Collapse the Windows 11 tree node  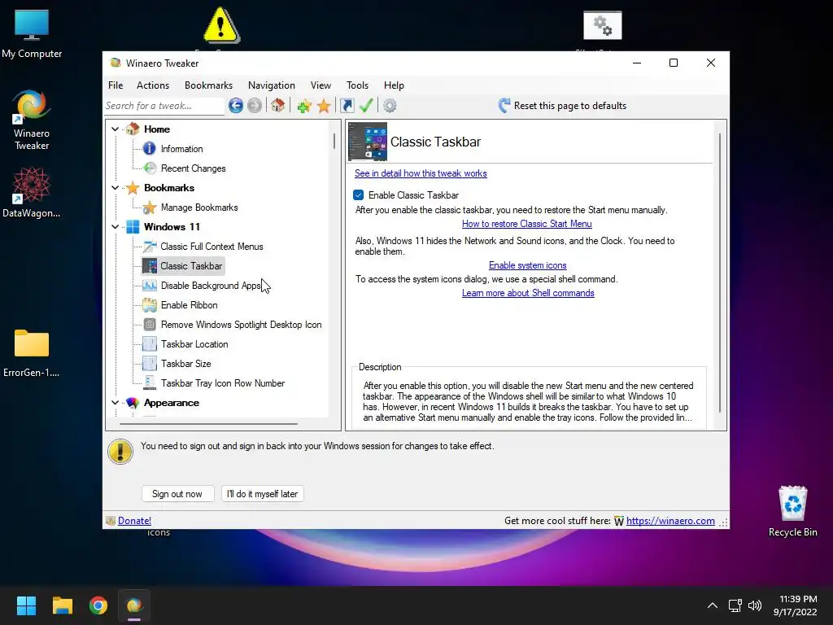pyautogui.click(x=115, y=227)
